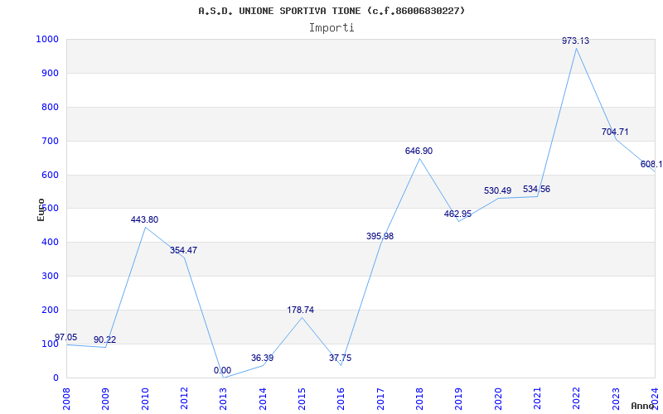Click y-axis value 100
Image resolution: width=663 pixels, height=414 pixels.
[51, 344]
